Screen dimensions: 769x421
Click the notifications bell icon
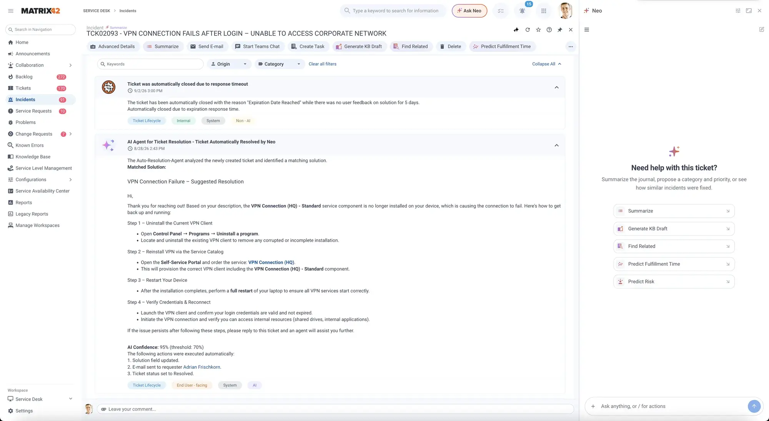pos(522,11)
